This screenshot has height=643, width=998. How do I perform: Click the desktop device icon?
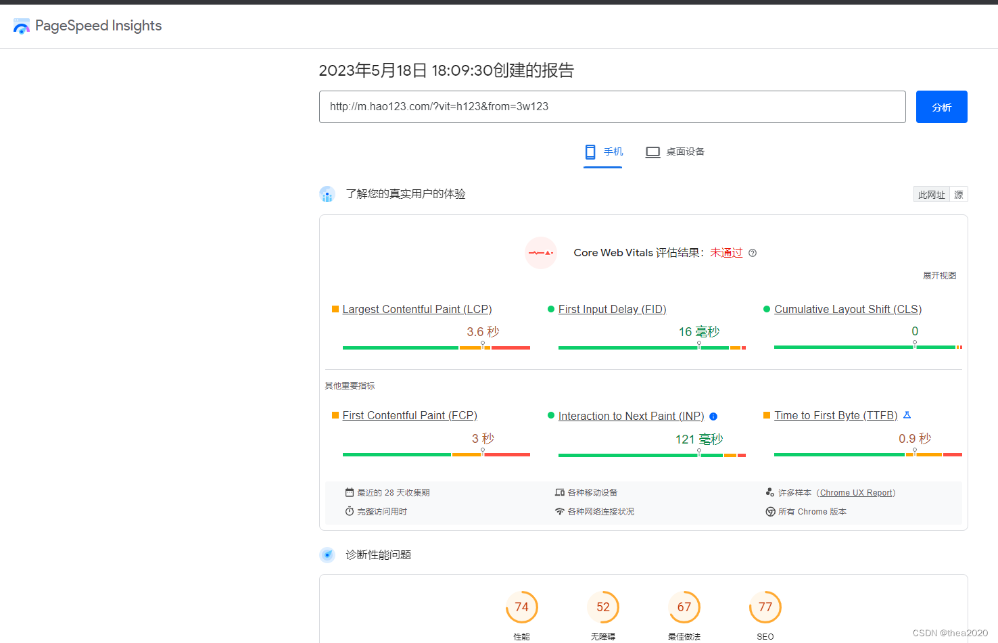[652, 152]
